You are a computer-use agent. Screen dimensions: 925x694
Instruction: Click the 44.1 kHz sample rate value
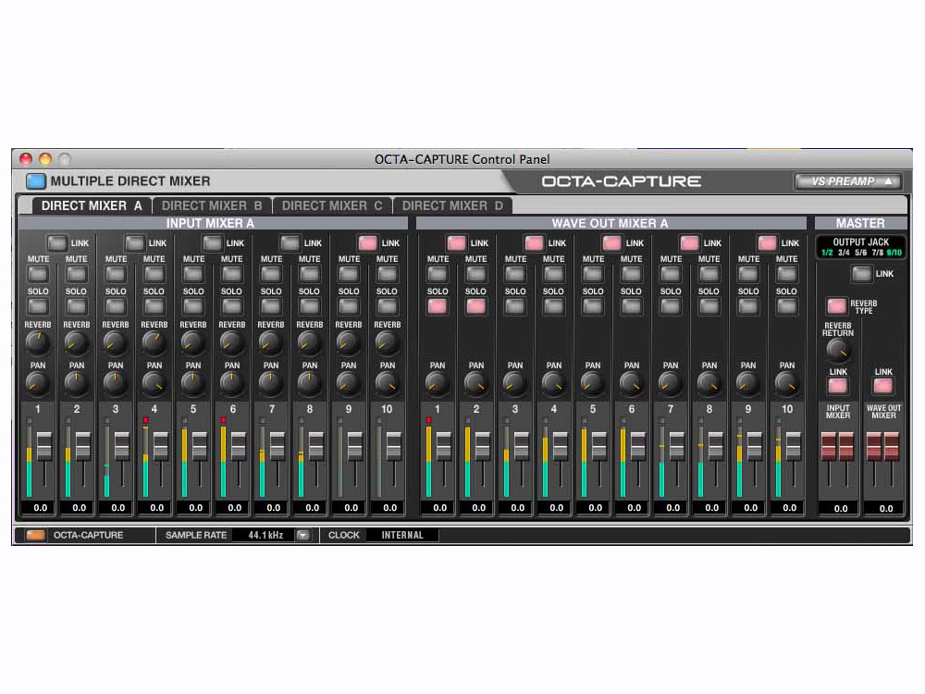point(265,535)
